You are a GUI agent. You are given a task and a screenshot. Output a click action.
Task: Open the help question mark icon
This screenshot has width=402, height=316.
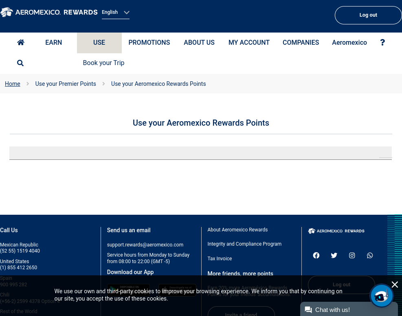(x=382, y=42)
